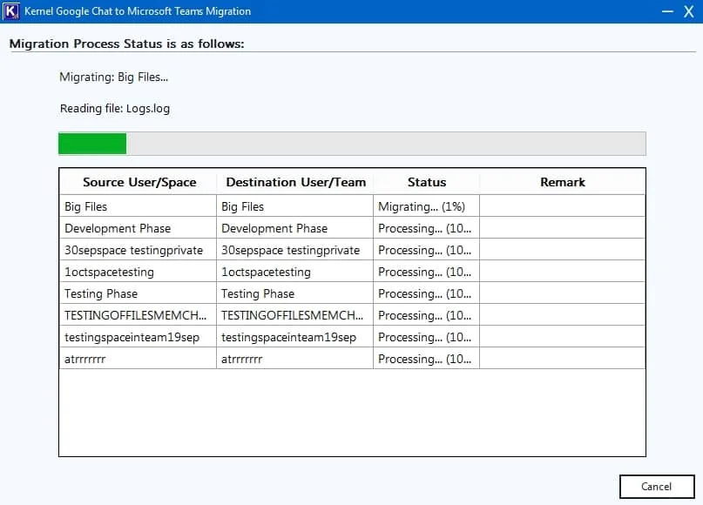The width and height of the screenshot is (703, 505).
Task: Close the migration window
Action: 689,11
